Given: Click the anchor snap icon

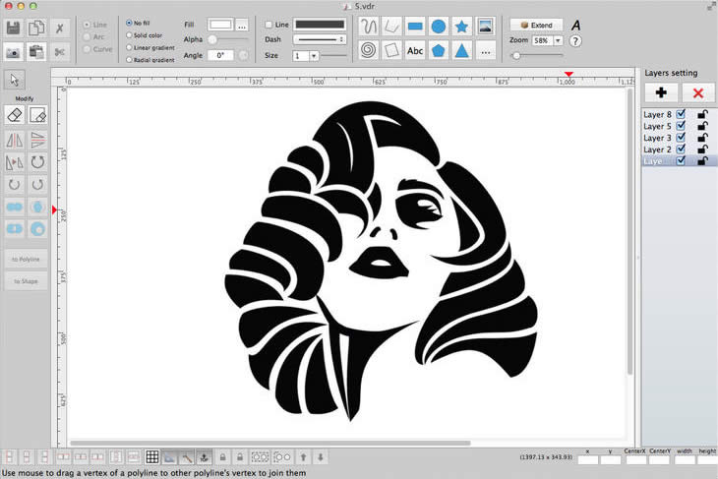Looking at the screenshot, I should click(x=204, y=456).
